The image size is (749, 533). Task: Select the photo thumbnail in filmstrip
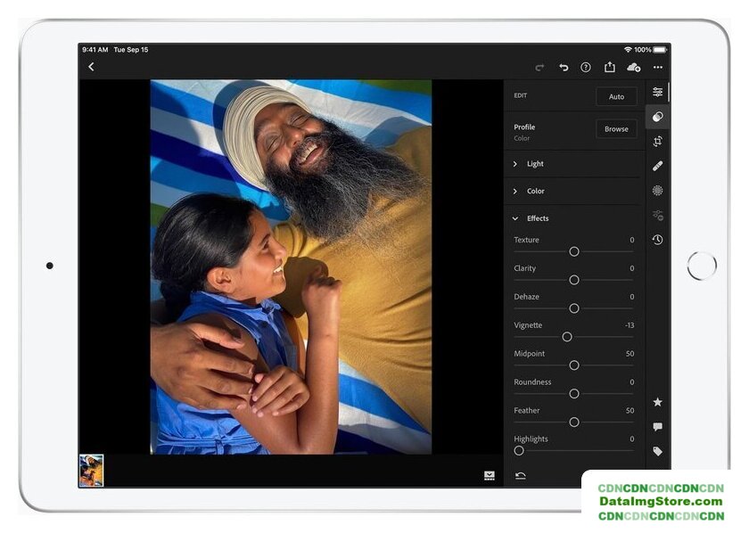[x=91, y=471]
